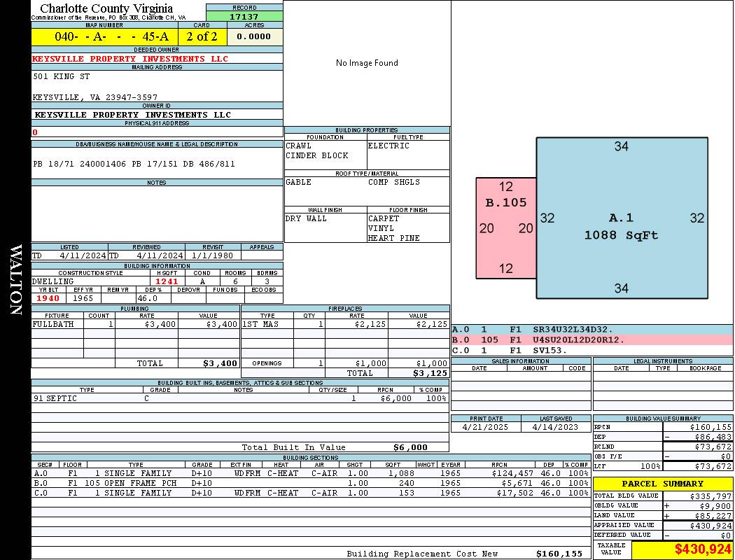Select the FULLBATH plumbing fixture row
Viewport: 735px width, 560px height.
click(x=135, y=324)
